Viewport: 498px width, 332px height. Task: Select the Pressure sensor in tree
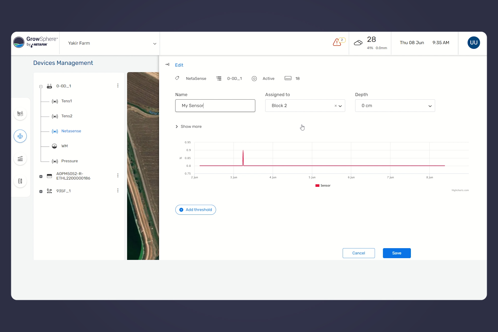point(69,161)
